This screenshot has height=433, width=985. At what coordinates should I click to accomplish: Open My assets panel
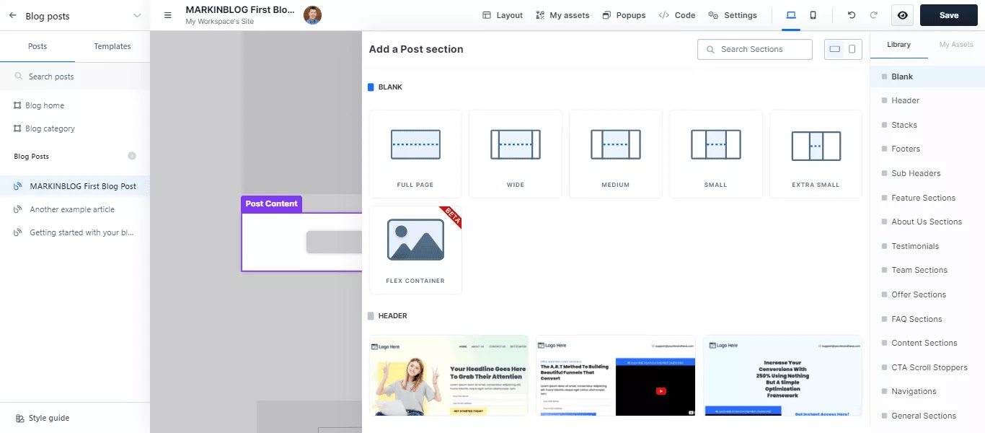[562, 15]
